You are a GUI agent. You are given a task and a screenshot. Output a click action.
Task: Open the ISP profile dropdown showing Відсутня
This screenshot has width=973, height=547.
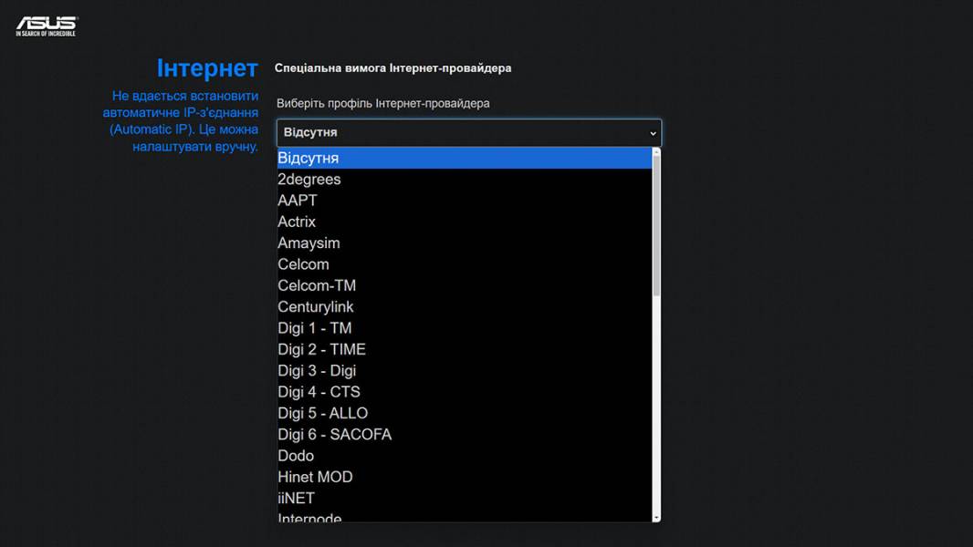pyautogui.click(x=469, y=132)
